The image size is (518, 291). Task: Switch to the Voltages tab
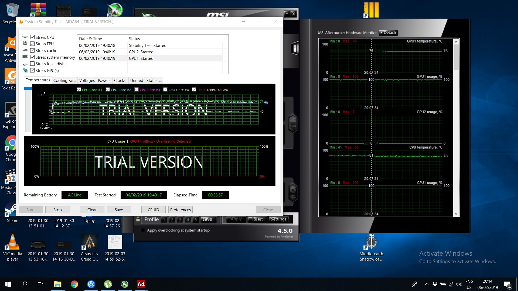point(87,80)
